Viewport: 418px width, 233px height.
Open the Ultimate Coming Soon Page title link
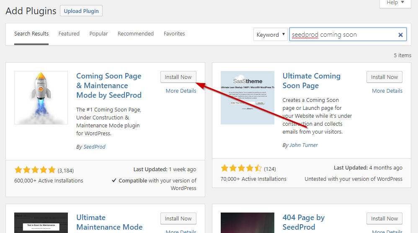pos(311,81)
